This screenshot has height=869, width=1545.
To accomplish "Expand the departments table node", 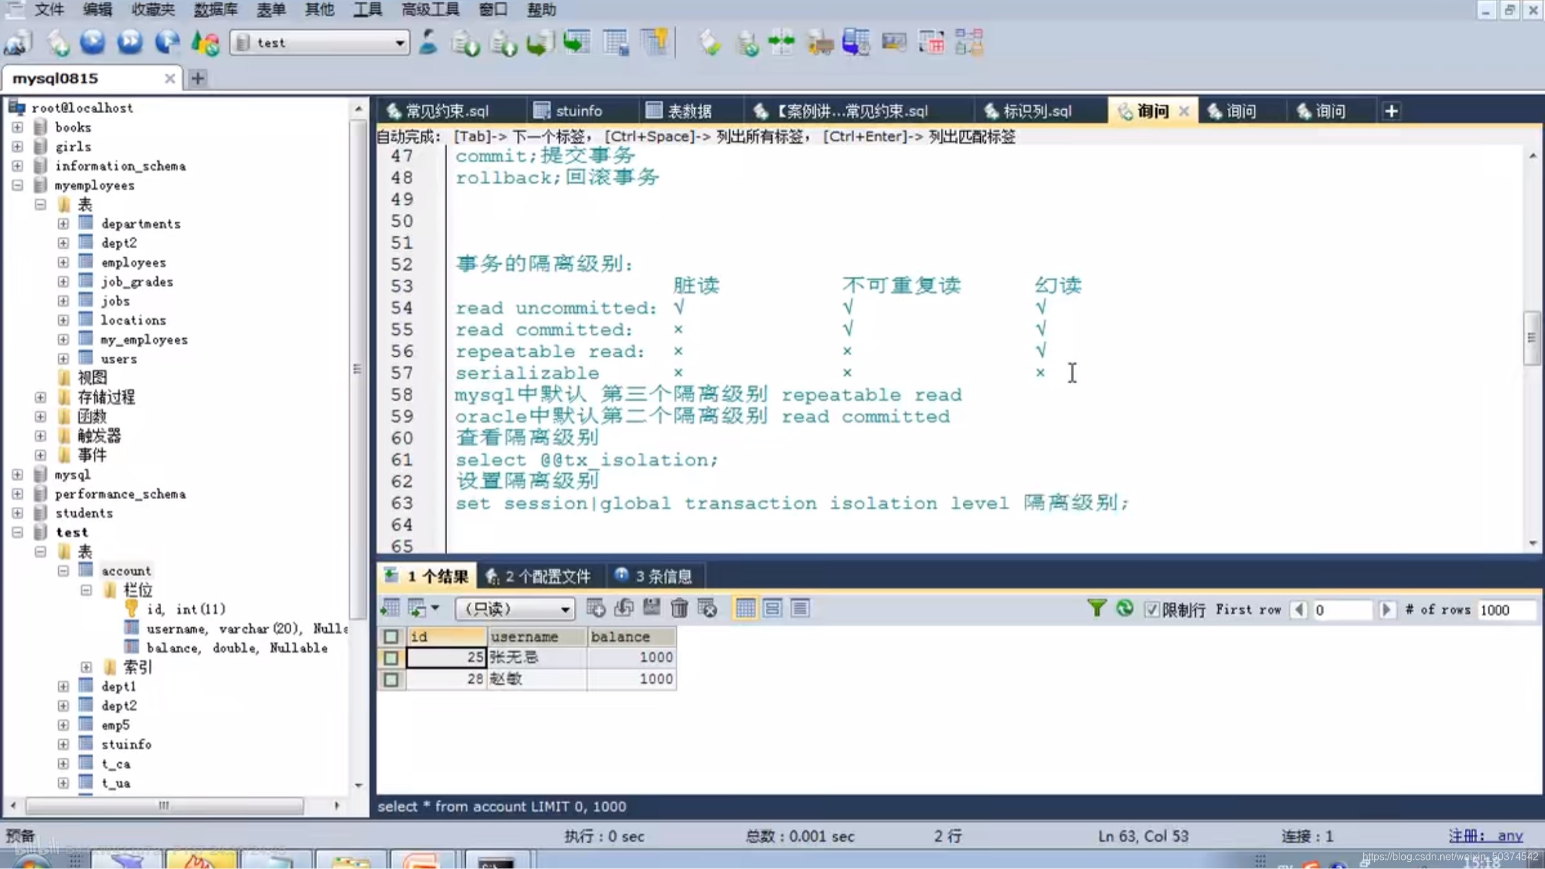I will point(63,223).
